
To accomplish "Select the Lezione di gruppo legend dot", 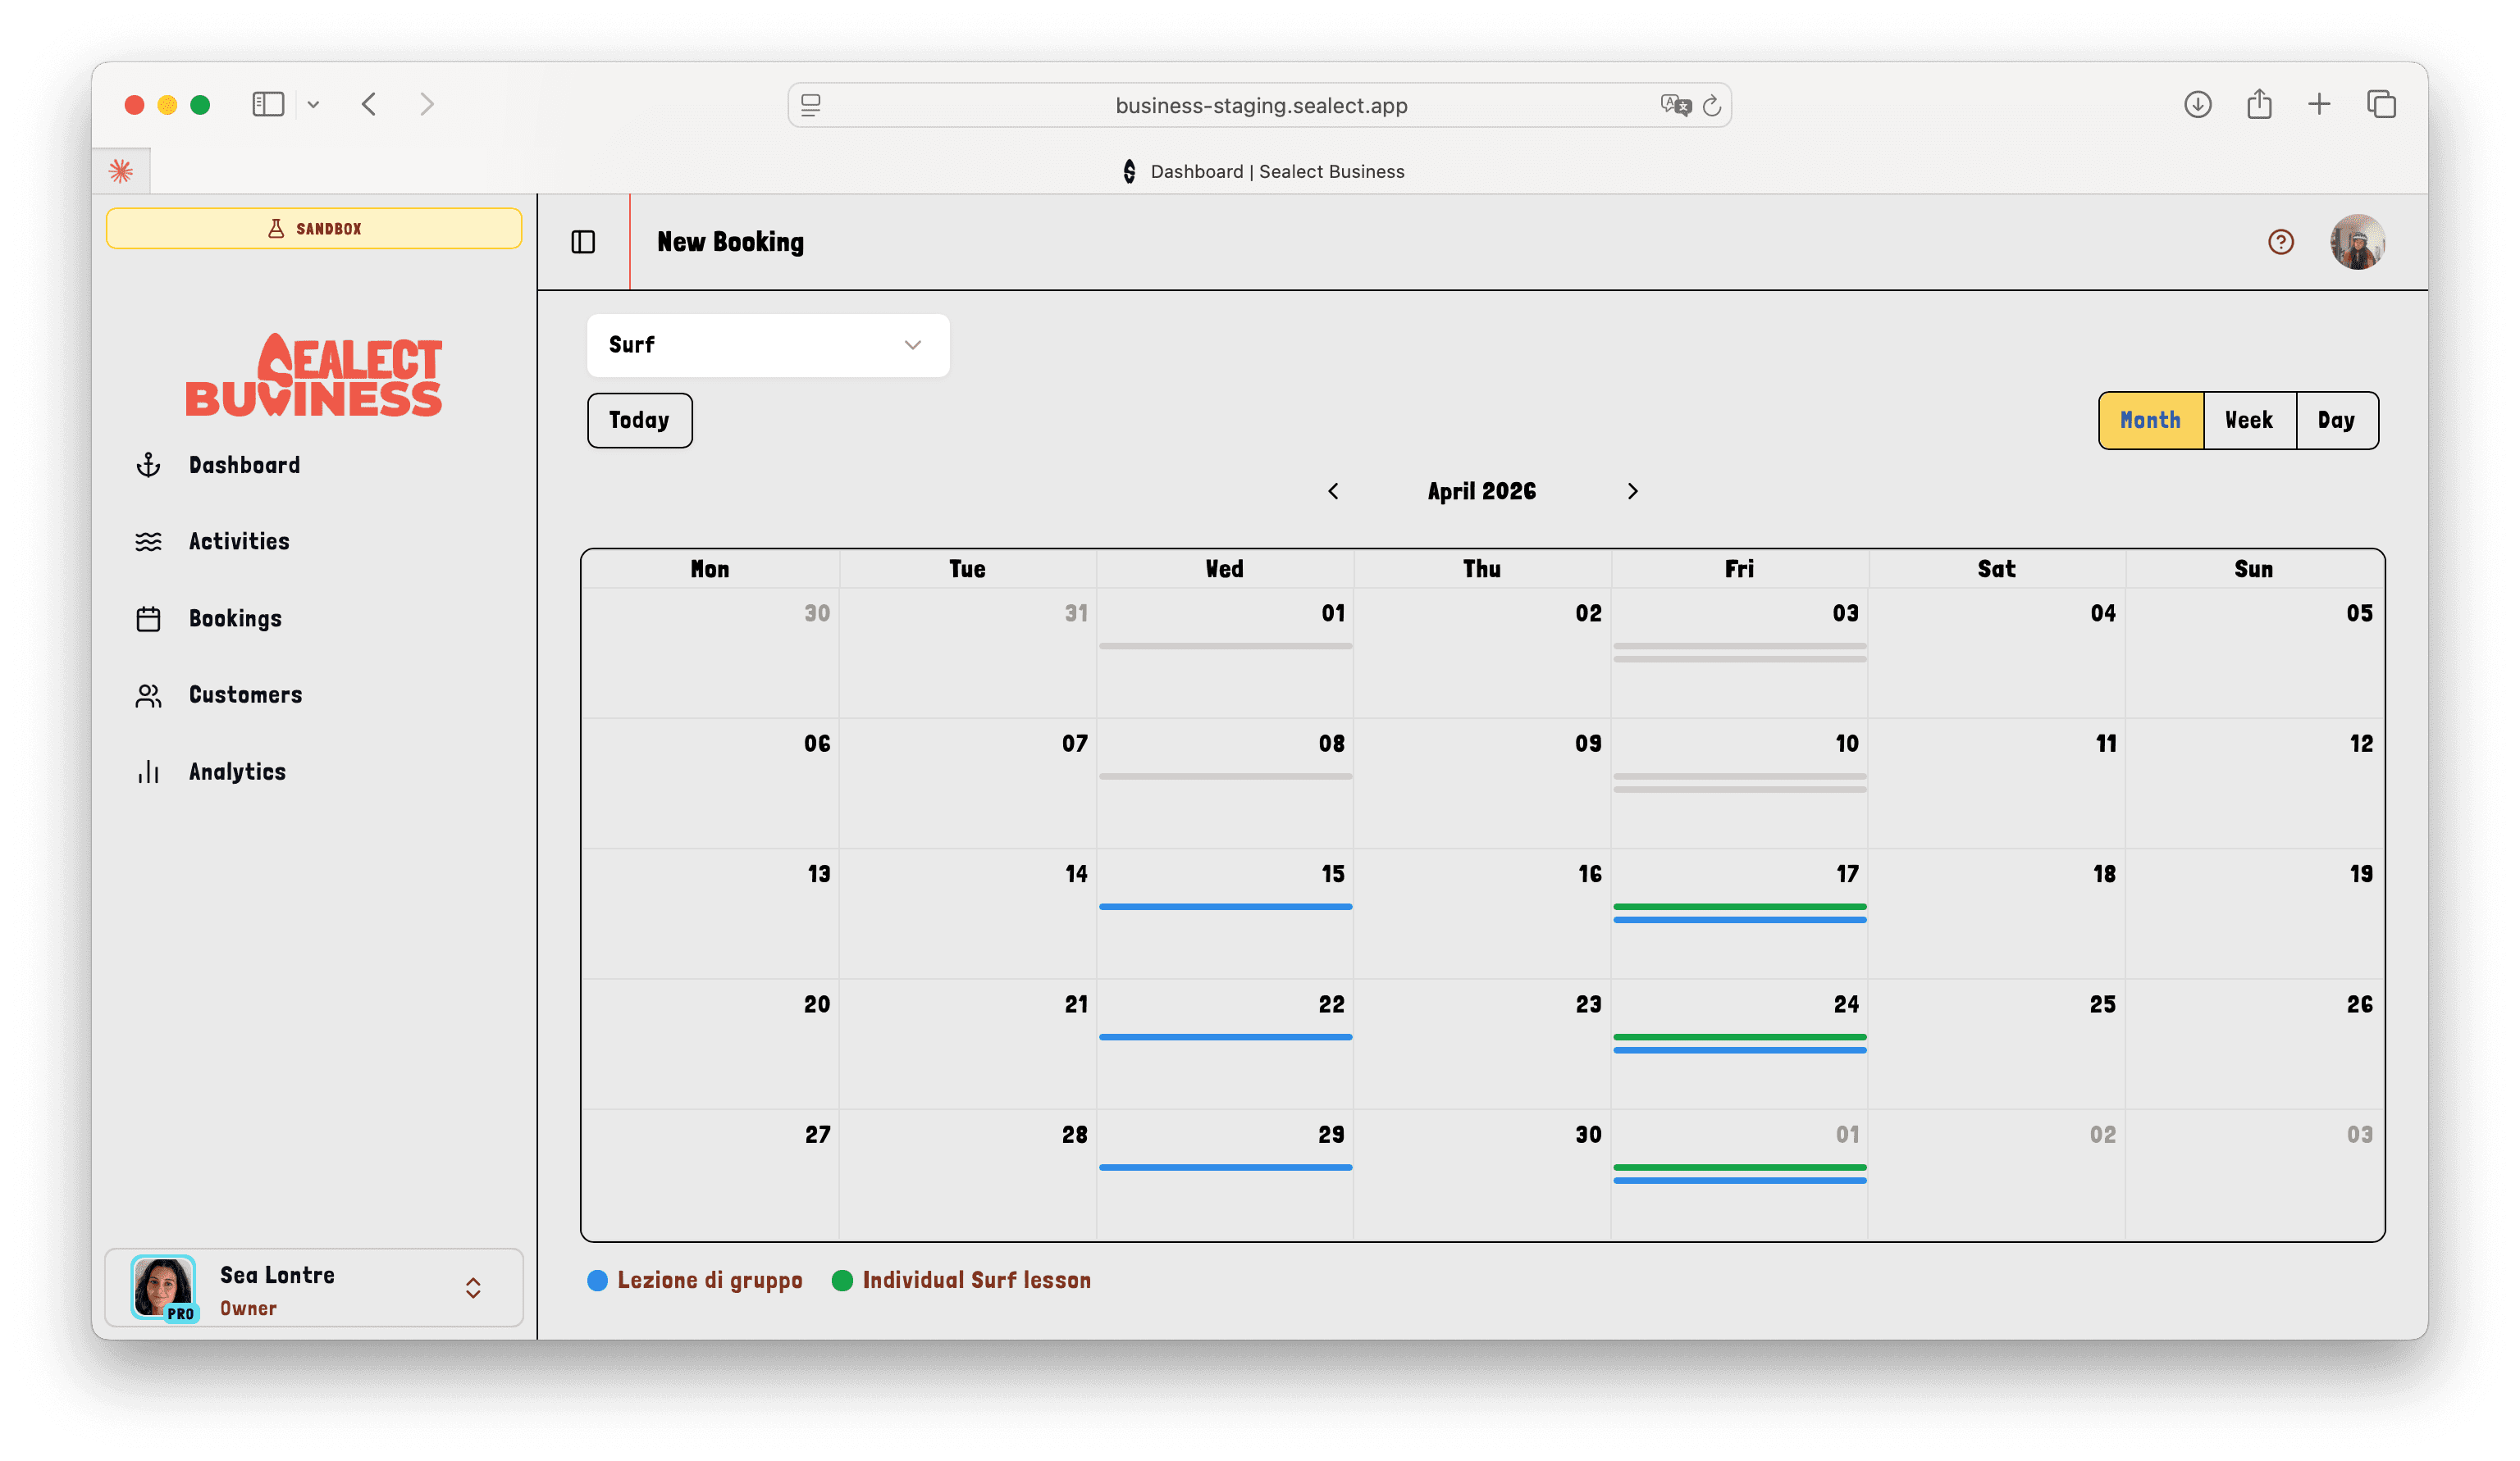I will 598,1280.
